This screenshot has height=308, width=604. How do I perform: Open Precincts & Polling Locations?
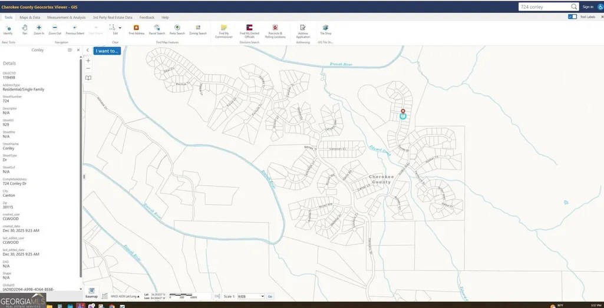tap(275, 31)
